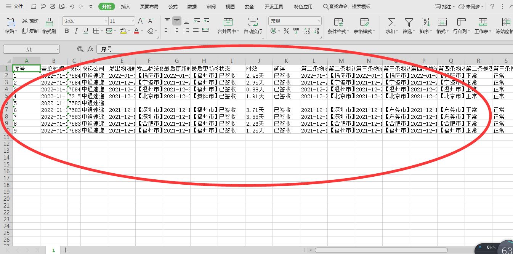
Task: Click the increase decimal places icon
Action: point(307,31)
